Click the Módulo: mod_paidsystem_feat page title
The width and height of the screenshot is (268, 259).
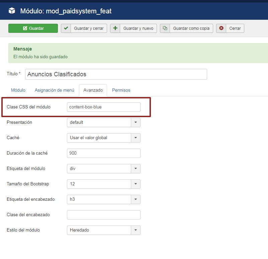[x=66, y=11]
